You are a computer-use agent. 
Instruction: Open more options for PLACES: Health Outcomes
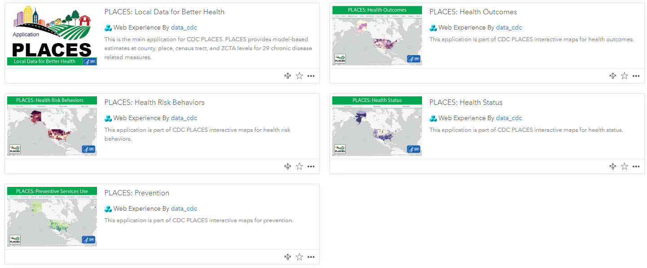(636, 76)
